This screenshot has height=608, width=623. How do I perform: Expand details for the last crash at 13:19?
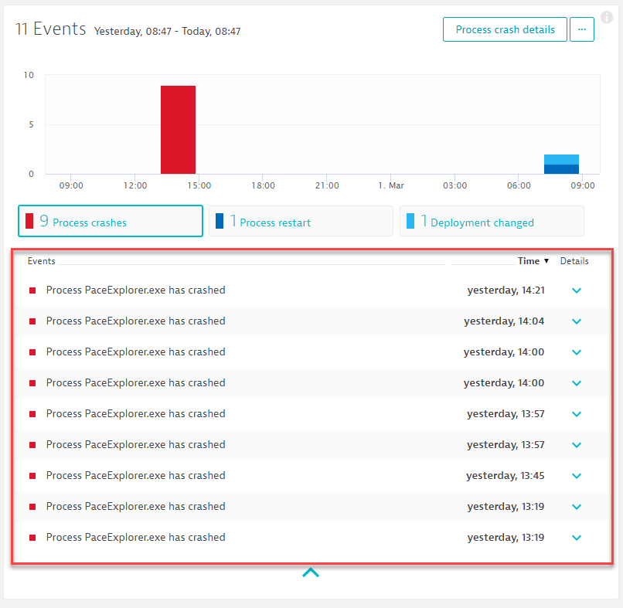pos(577,538)
